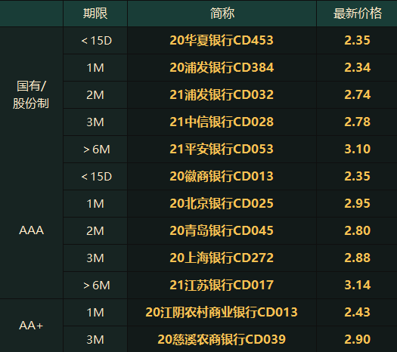Select 1M term in 20北京银行CD025 row
397x352 pixels.
[95, 203]
